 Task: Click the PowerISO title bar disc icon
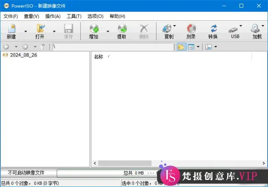(x=6, y=6)
